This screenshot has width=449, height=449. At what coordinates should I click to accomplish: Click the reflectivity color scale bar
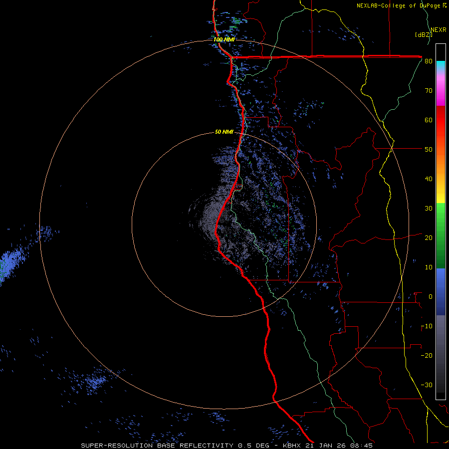pos(441,222)
